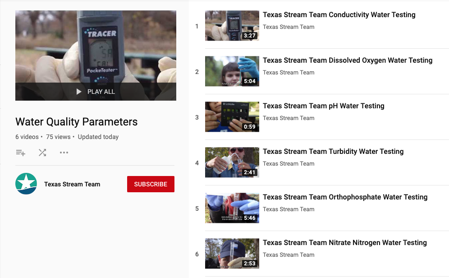Open the Texas Stream Team channel name link

point(72,184)
